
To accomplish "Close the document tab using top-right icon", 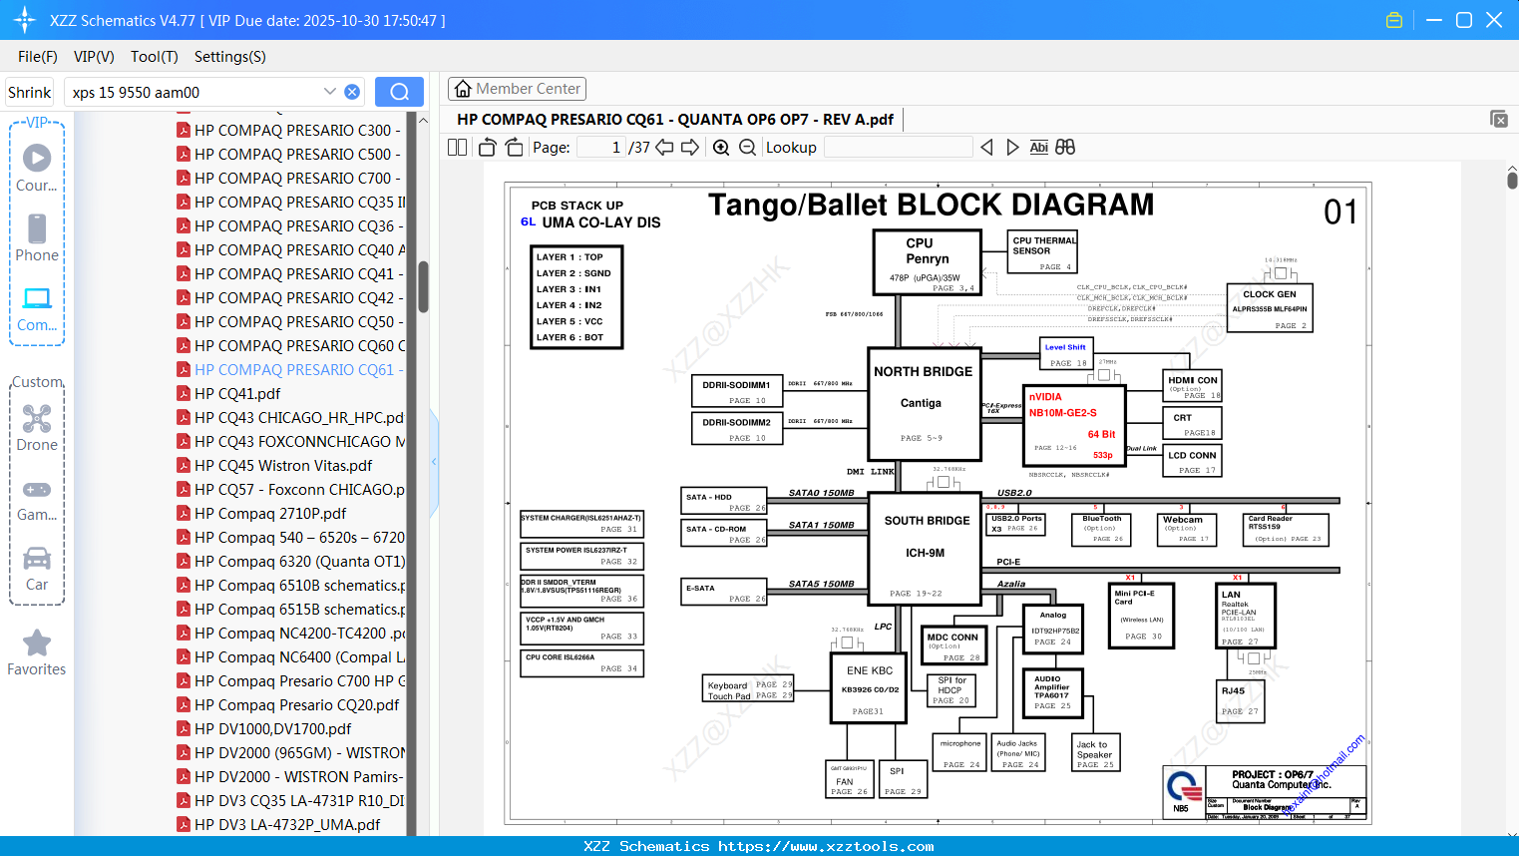I will click(x=1499, y=119).
